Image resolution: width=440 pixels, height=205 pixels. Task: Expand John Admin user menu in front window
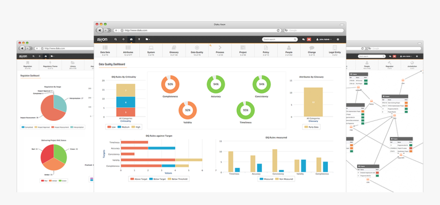pyautogui.click(x=324, y=39)
